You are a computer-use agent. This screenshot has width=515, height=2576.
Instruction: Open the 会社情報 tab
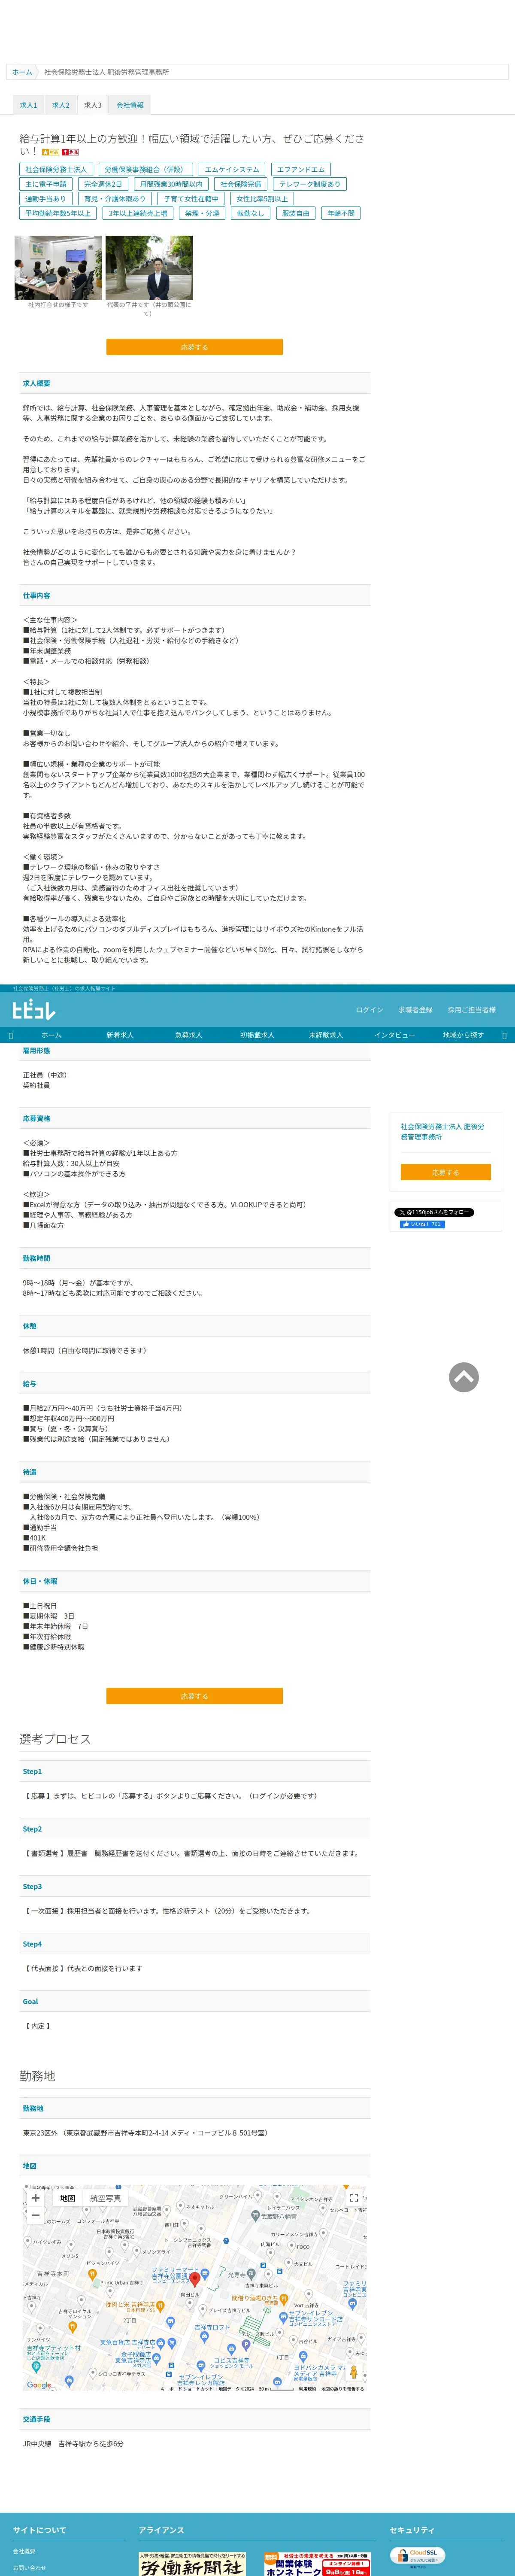(x=130, y=105)
